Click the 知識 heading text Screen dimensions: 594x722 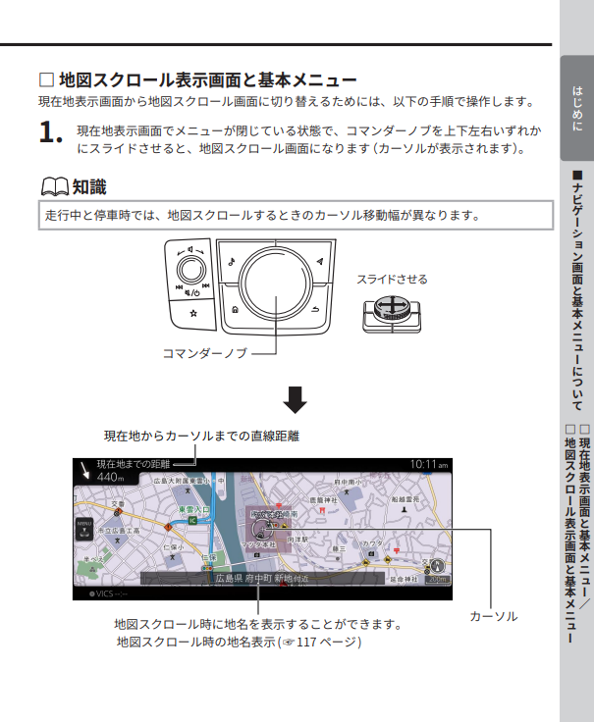click(89, 187)
